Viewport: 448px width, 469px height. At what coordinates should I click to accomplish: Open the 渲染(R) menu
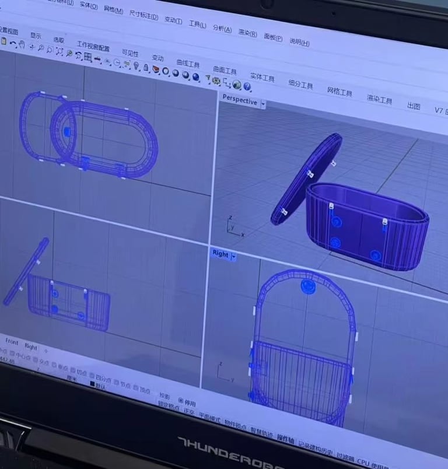click(x=248, y=33)
